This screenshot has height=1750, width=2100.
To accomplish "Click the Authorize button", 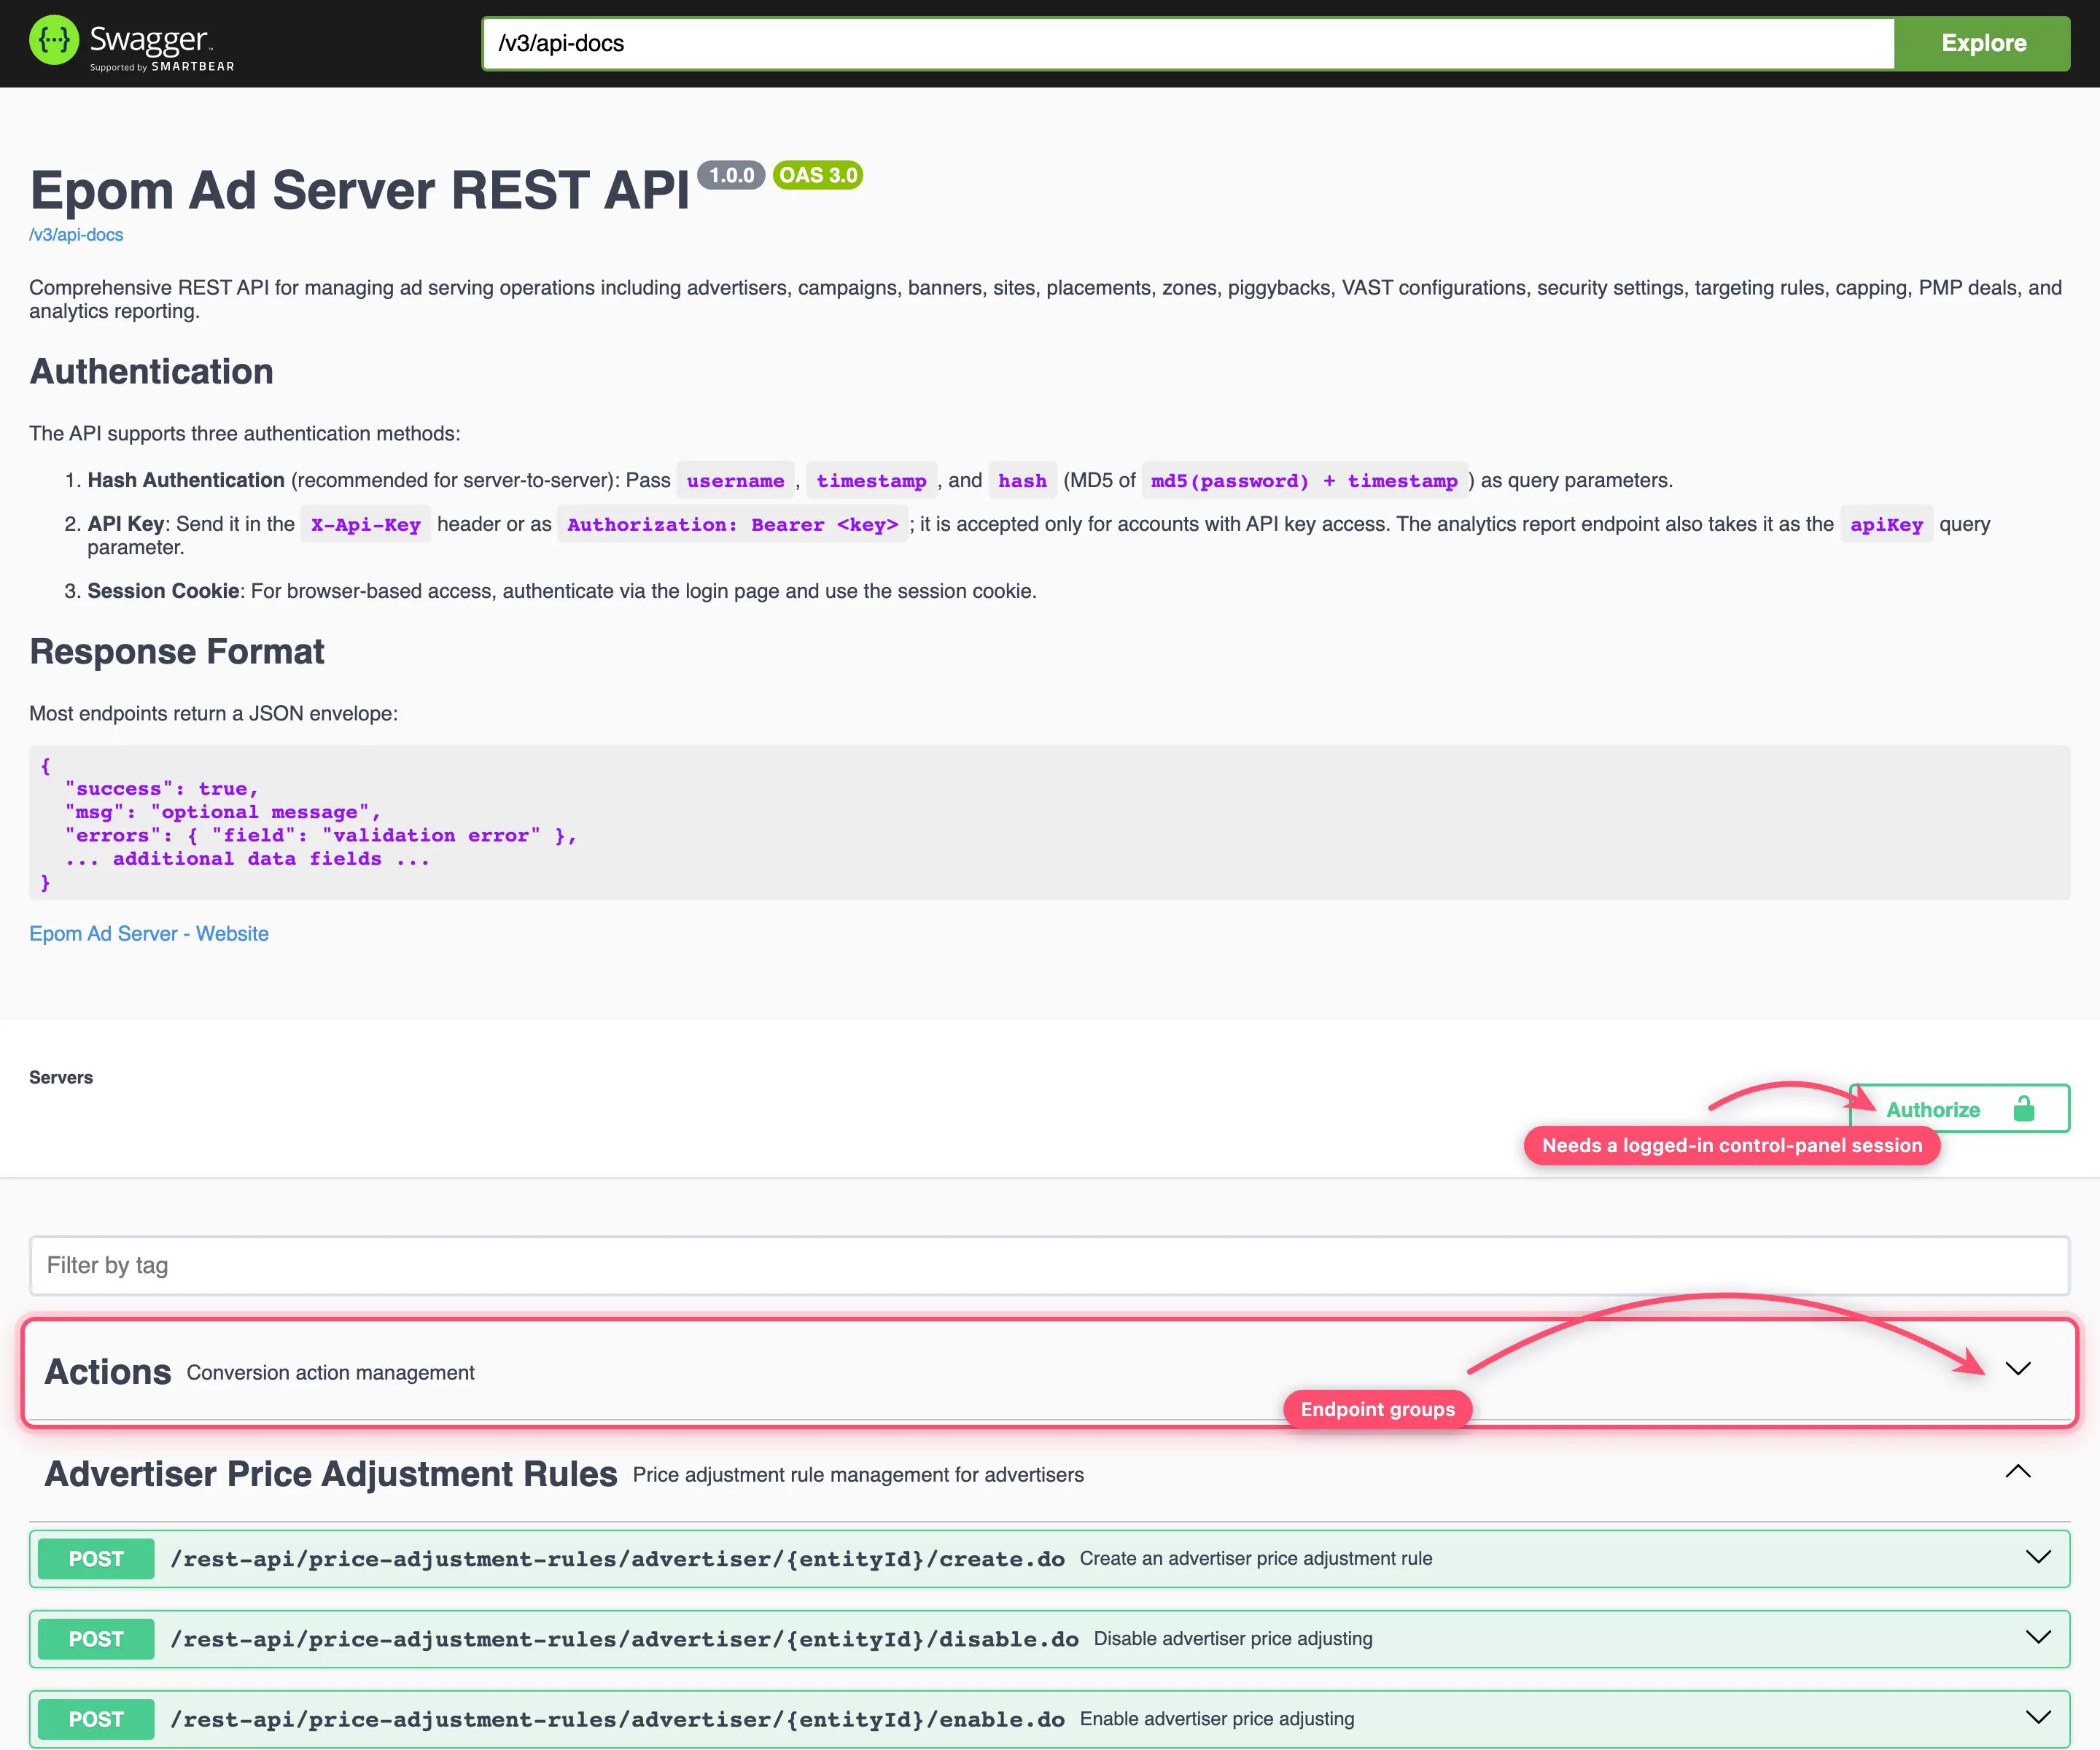I will [x=1959, y=1108].
